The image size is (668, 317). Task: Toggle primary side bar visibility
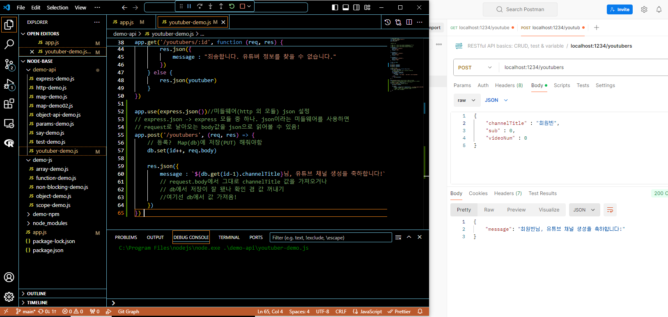[x=335, y=7]
